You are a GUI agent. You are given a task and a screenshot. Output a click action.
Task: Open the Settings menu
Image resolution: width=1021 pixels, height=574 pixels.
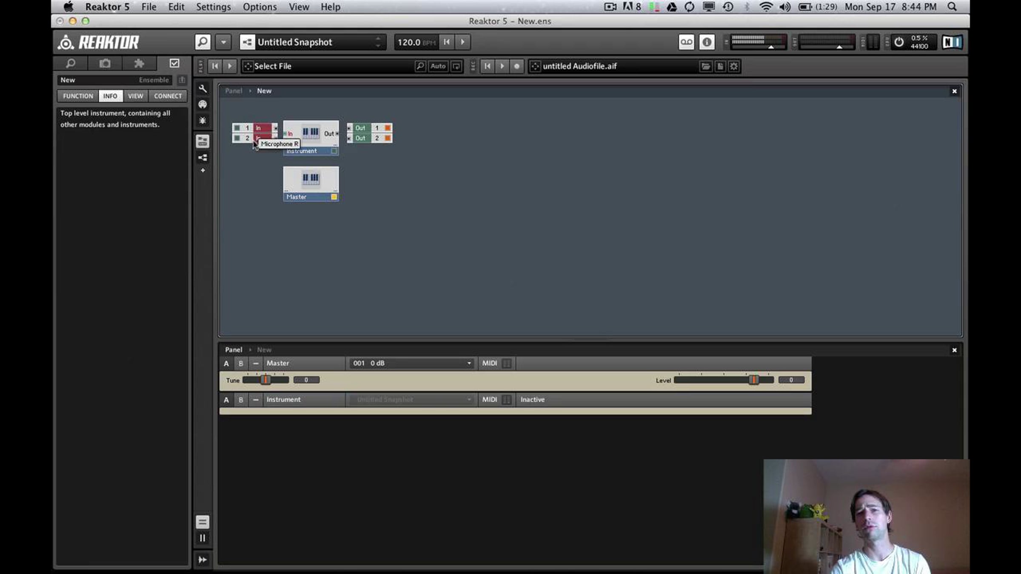[213, 7]
